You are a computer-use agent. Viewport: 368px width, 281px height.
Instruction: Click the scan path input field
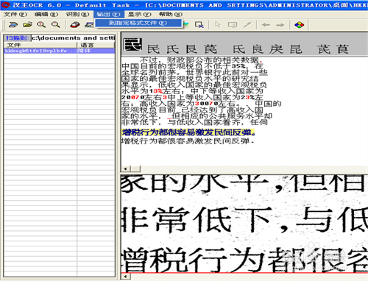[73, 38]
